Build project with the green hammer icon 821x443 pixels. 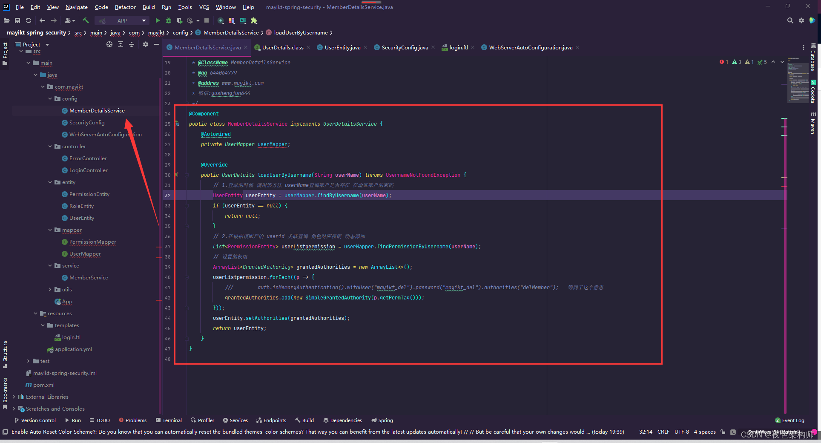86,20
